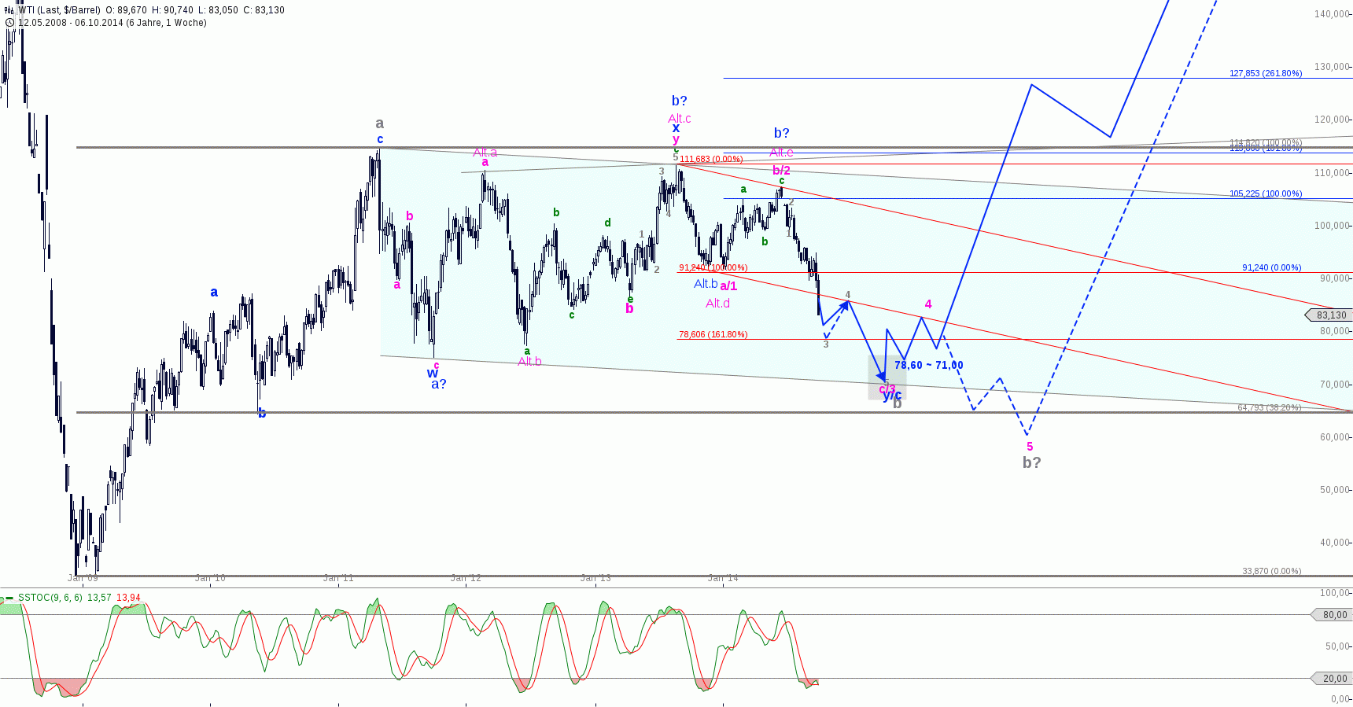Select the 80,00 stochastic level tag
The image size is (1353, 707).
pyautogui.click(x=1334, y=615)
